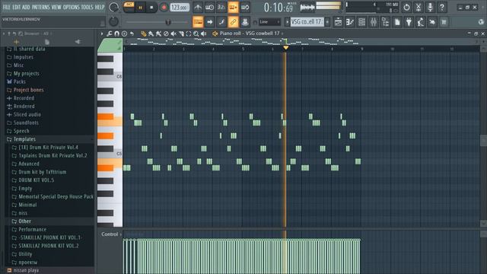Open the Control lane selector arrow
This screenshot has width=487, height=274.
[121, 234]
